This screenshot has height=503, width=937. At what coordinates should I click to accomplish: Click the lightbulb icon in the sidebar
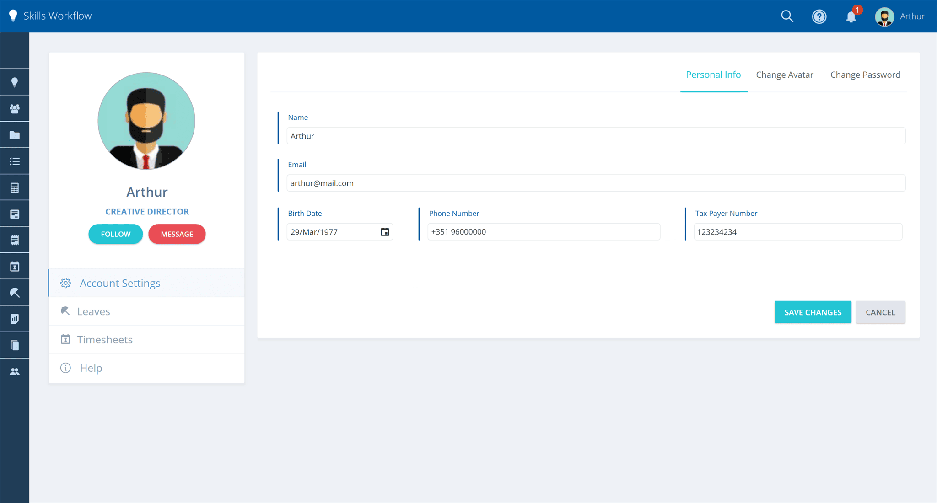pyautogui.click(x=15, y=82)
